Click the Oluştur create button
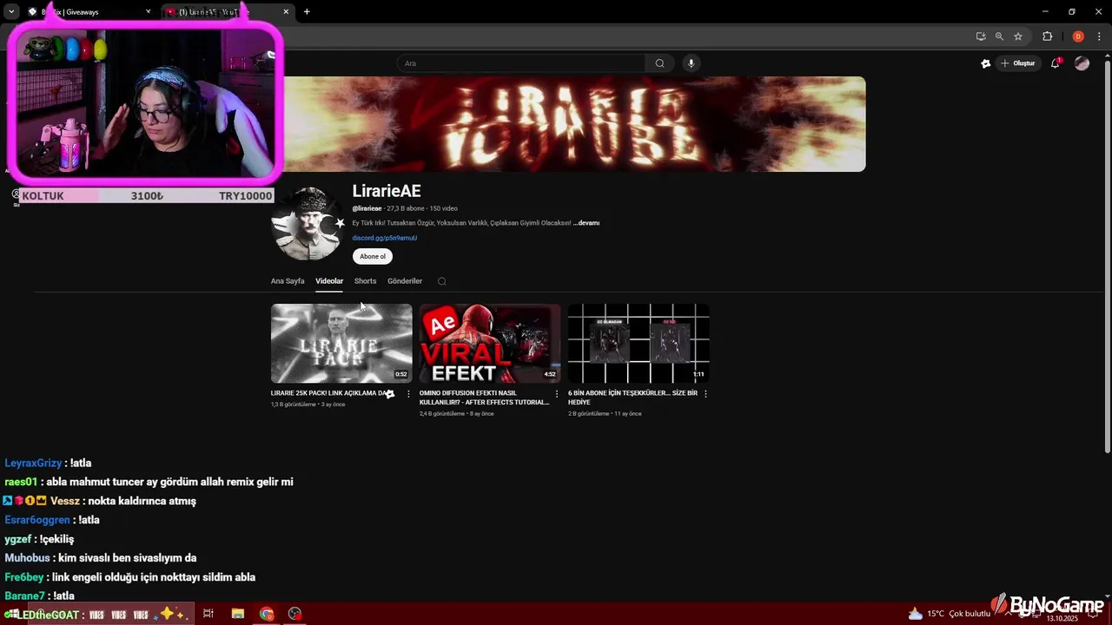The width and height of the screenshot is (1112, 625). click(1018, 63)
